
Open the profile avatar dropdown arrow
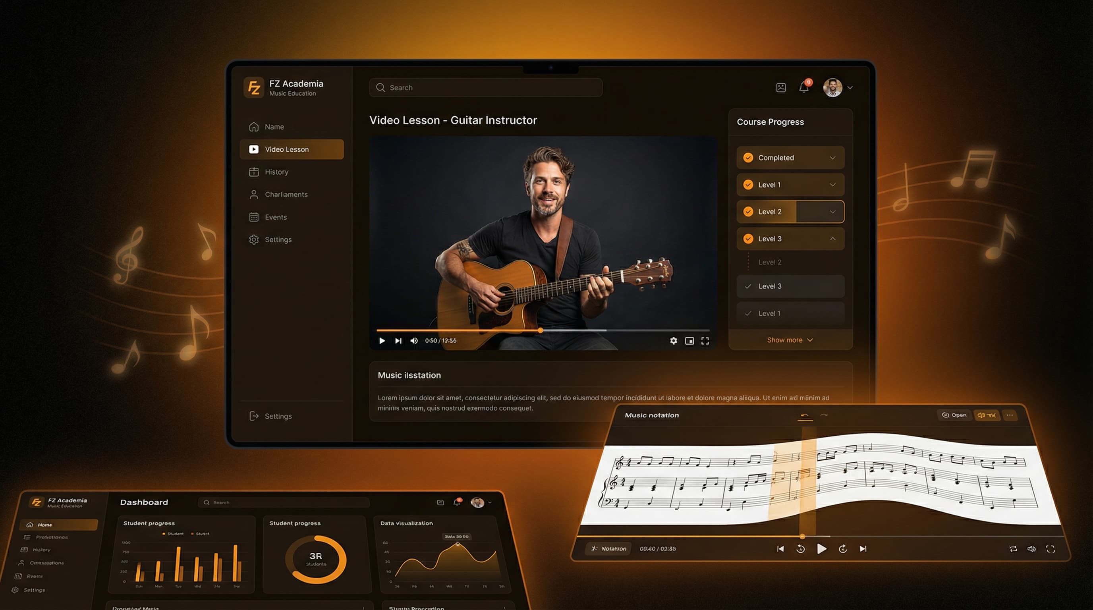point(850,88)
